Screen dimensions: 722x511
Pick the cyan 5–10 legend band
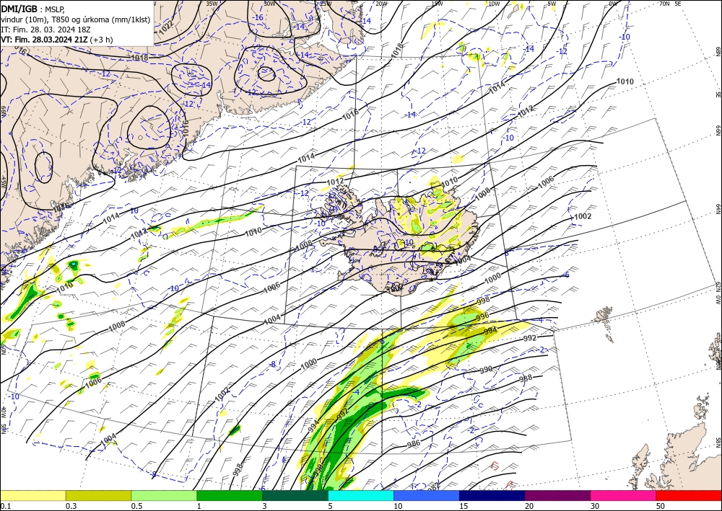pyautogui.click(x=361, y=495)
